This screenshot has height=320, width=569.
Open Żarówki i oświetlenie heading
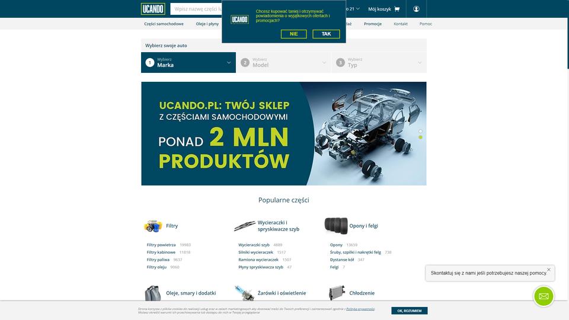282,293
